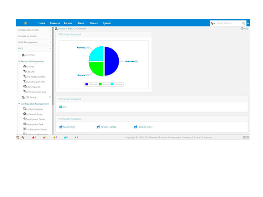Expand the VLAN Management section
This screenshot has height=197, width=263.
tap(35, 42)
